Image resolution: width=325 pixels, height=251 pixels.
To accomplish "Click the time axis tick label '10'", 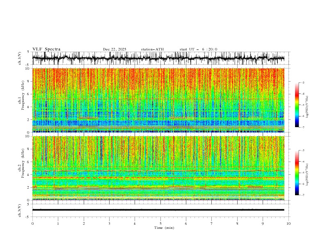I will click(288, 224).
